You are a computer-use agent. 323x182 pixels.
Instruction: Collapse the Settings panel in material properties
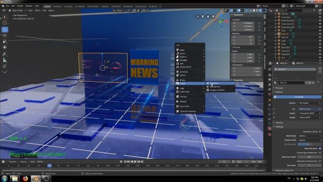279,127
